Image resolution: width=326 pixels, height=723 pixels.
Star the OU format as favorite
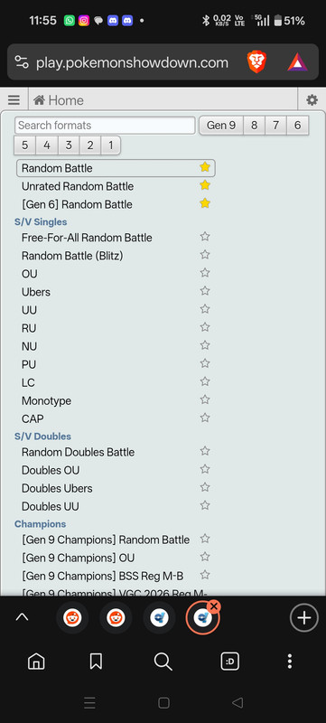click(205, 273)
